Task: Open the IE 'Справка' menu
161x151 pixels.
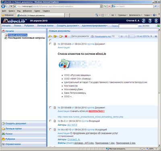Action: [46, 11]
